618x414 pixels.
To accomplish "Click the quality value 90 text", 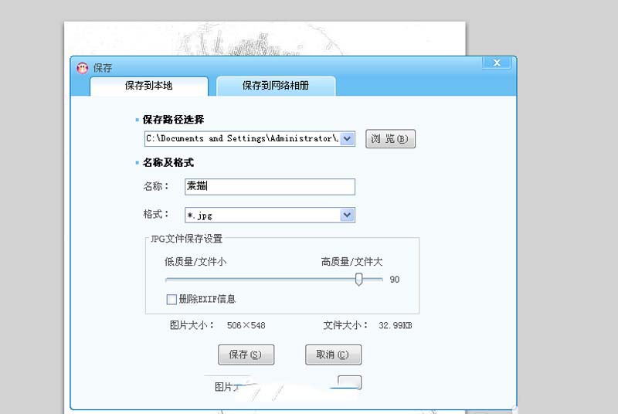I will [395, 280].
